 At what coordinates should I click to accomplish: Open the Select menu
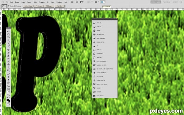click(29, 2)
